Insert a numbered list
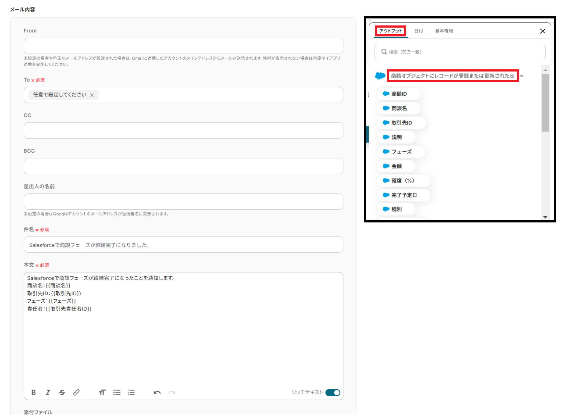Screen dimensions: 564x415 [131, 393]
